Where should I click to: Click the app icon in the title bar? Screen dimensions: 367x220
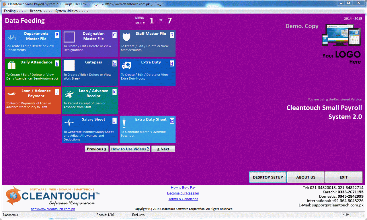pos(4,4)
